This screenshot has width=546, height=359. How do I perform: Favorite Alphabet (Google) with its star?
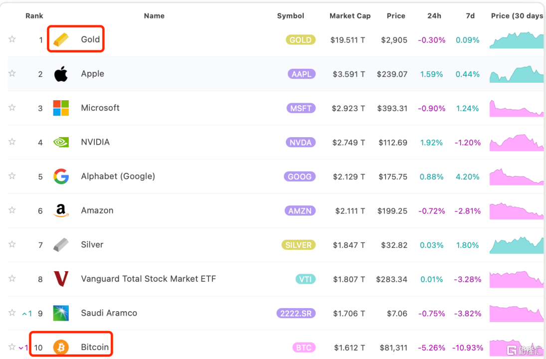click(12, 176)
